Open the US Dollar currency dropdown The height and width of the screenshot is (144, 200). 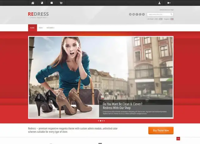(x=153, y=19)
